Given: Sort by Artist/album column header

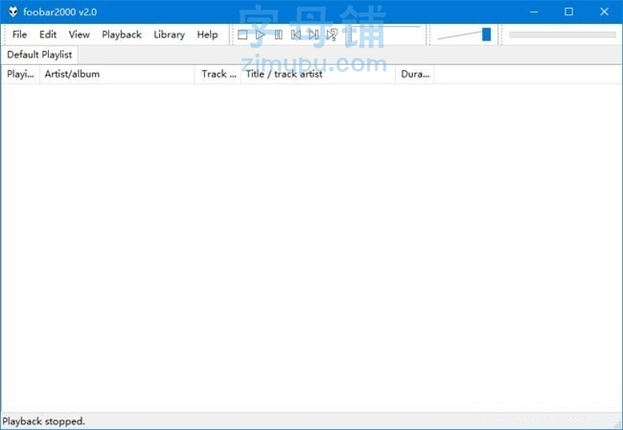Looking at the screenshot, I should pyautogui.click(x=117, y=75).
